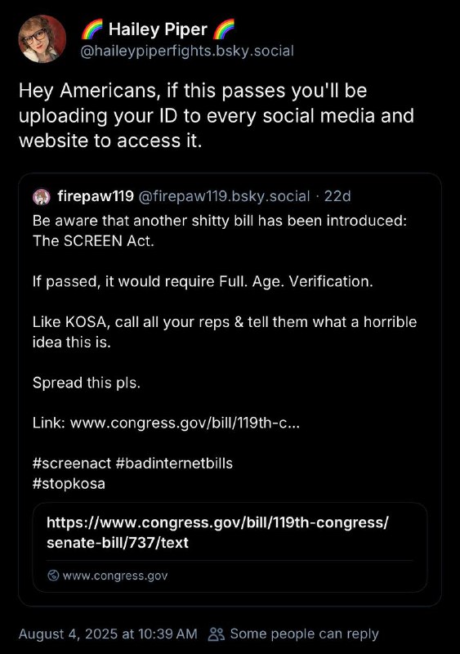Open Hailey Piper's profile avatar

click(x=42, y=38)
